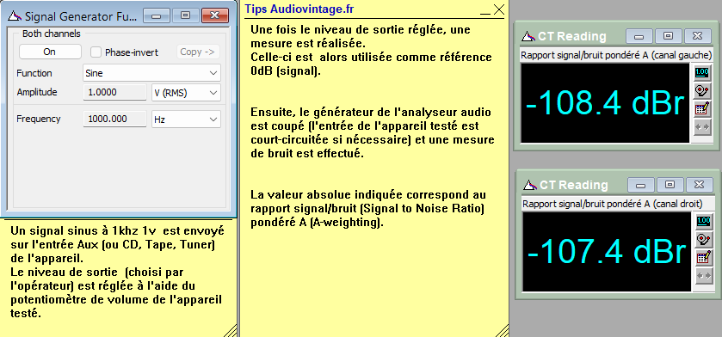Click the paragraph starting 'Une fois le niveau'
The width and height of the screenshot is (722, 337).
tap(371, 51)
